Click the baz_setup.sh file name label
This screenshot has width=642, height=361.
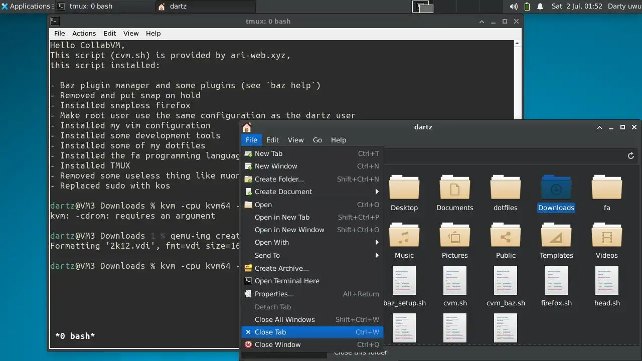(x=404, y=303)
